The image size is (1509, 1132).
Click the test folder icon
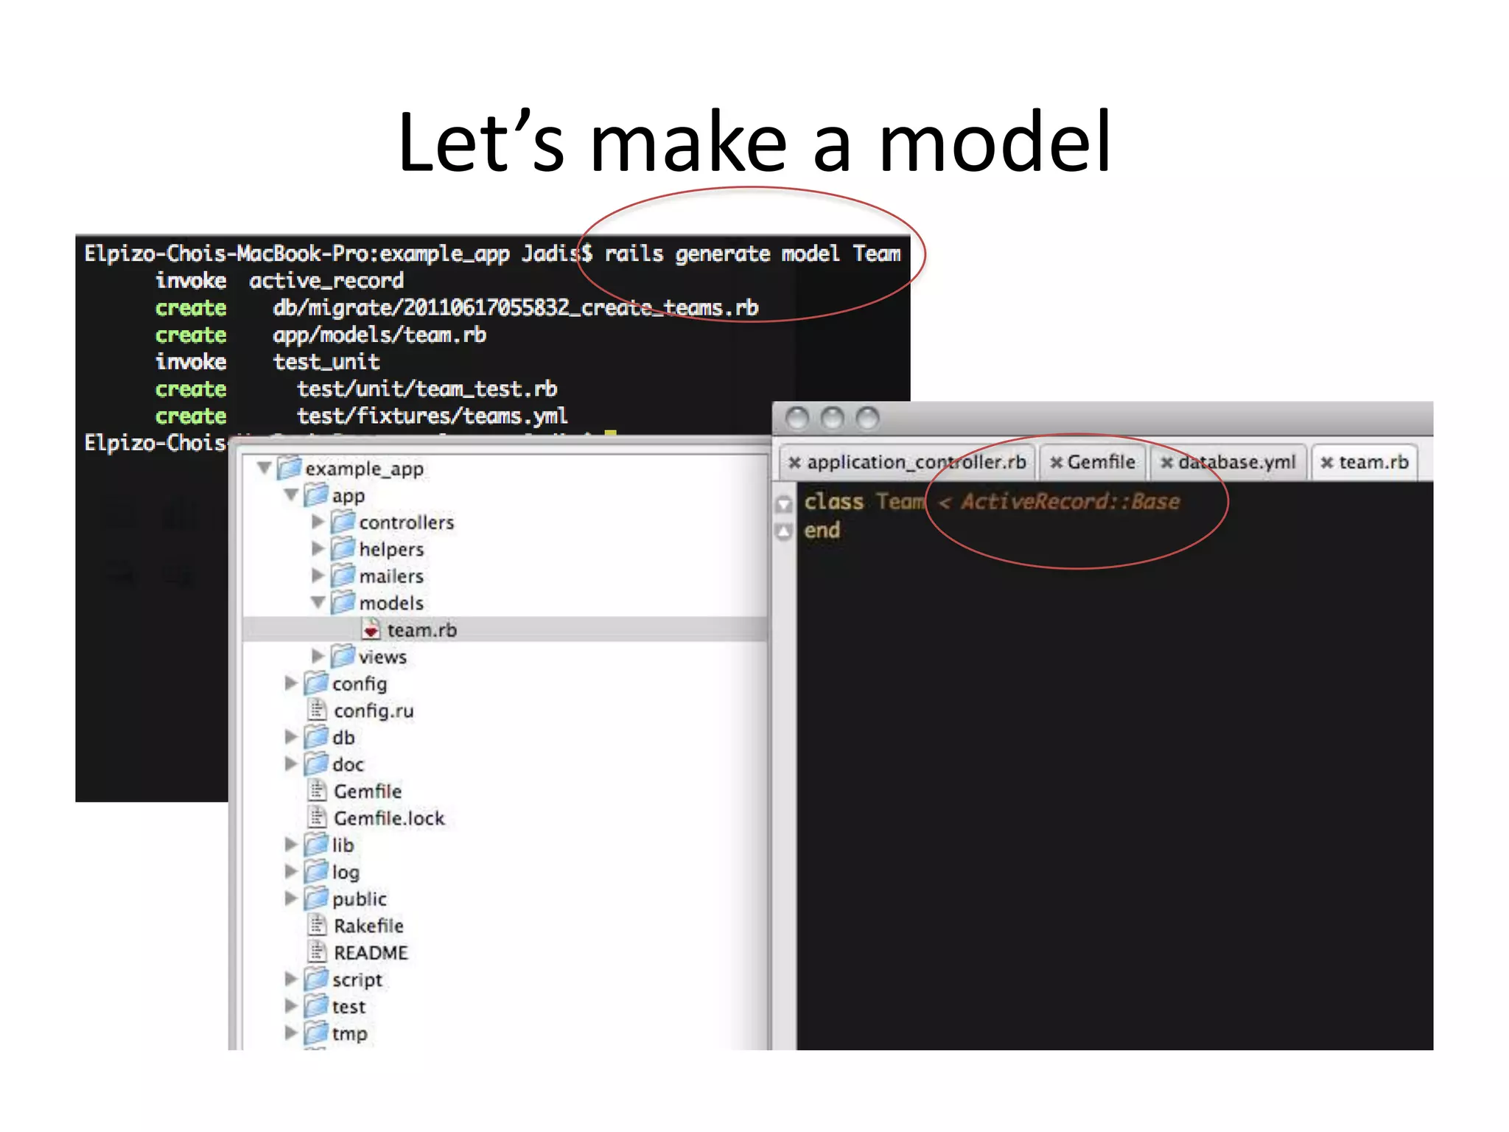tap(316, 1006)
